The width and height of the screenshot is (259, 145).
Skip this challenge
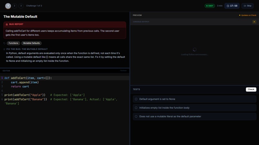pyautogui.click(x=247, y=6)
